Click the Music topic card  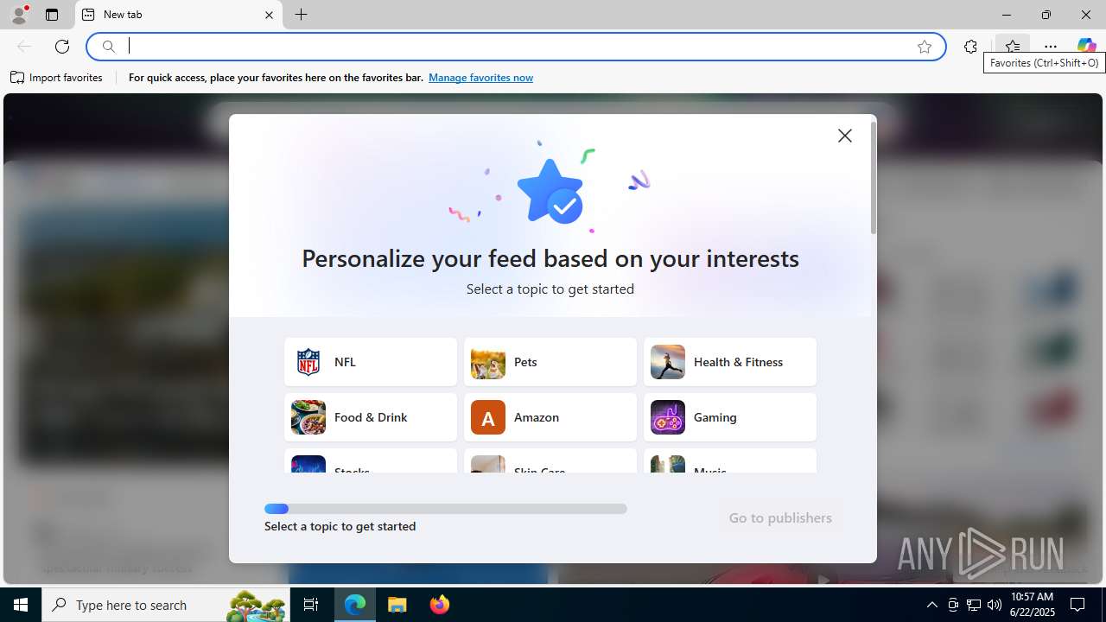tap(730, 460)
